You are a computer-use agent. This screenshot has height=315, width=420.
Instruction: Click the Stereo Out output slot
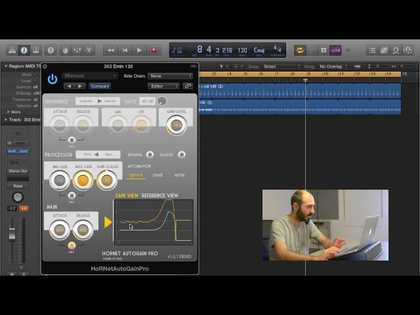(18, 171)
